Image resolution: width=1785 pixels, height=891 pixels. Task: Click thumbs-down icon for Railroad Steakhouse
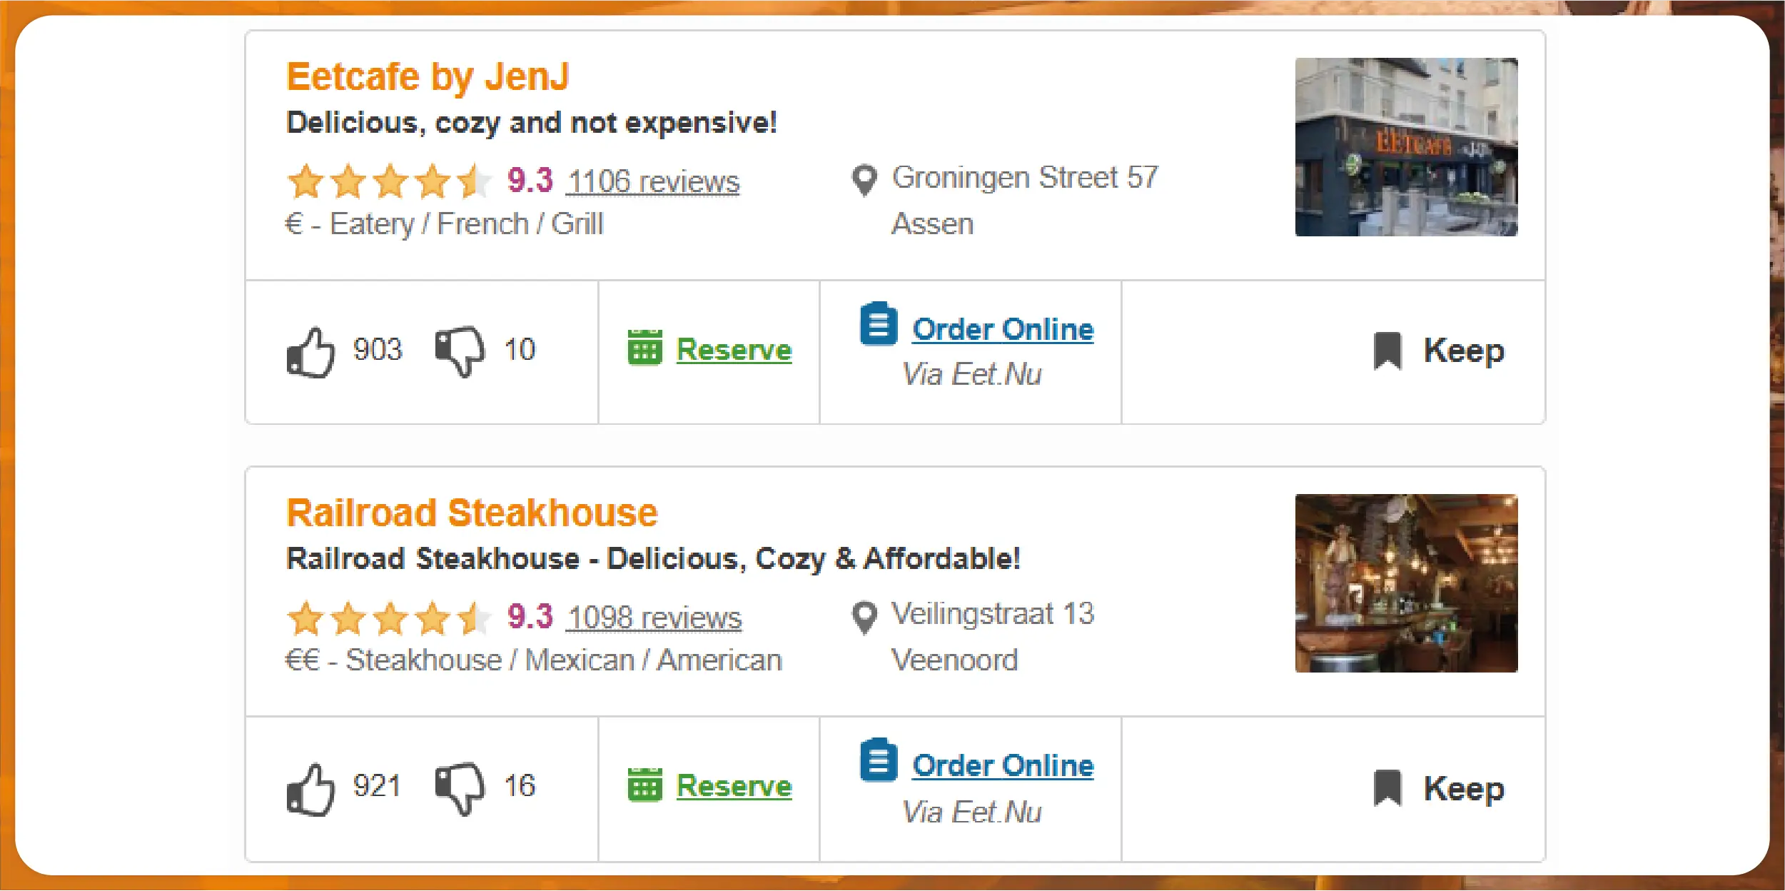(460, 788)
